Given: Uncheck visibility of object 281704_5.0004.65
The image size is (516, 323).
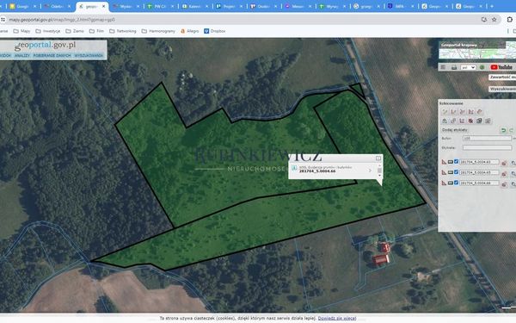Looking at the screenshot, I should [x=456, y=172].
